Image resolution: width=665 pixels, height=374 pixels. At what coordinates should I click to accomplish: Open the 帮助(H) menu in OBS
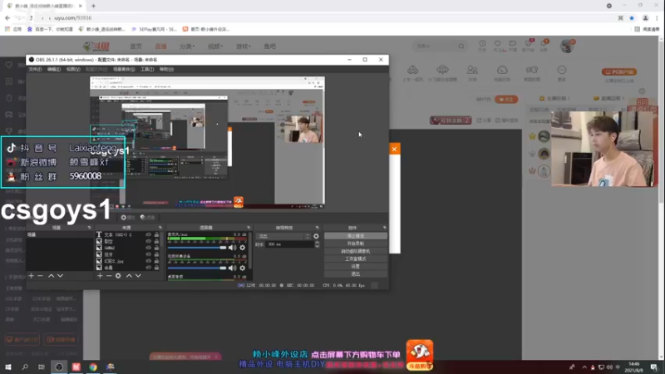click(167, 69)
